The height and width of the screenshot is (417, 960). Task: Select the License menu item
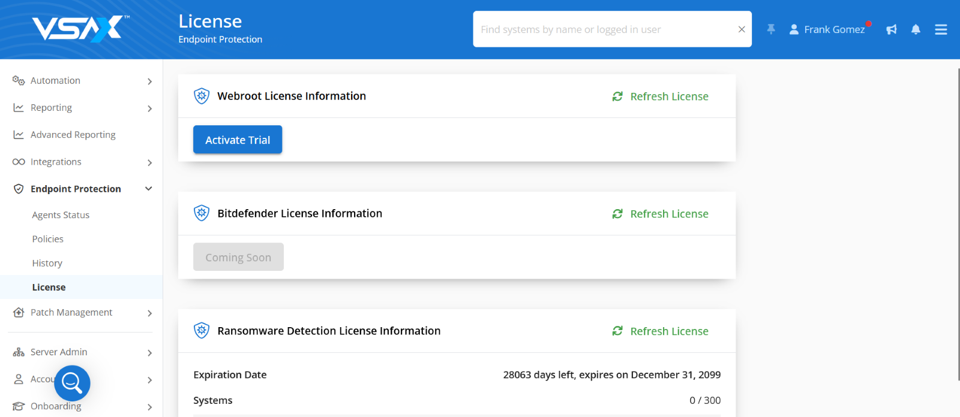coord(81,287)
